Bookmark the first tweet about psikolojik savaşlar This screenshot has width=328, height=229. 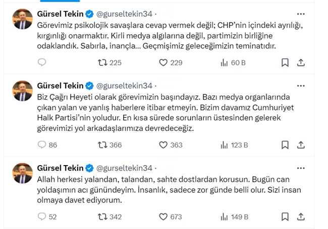tap(285, 63)
